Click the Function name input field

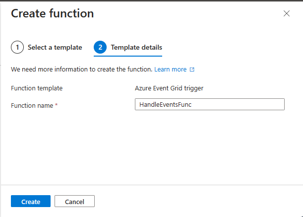[210, 104]
